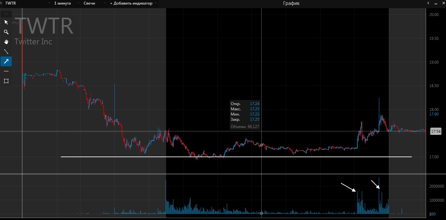
Task: Click '+ Добавить индикатор' to add indicator
Action: (x=131, y=3)
